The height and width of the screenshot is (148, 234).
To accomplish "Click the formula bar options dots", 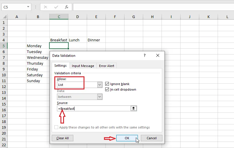I will coord(36,7).
